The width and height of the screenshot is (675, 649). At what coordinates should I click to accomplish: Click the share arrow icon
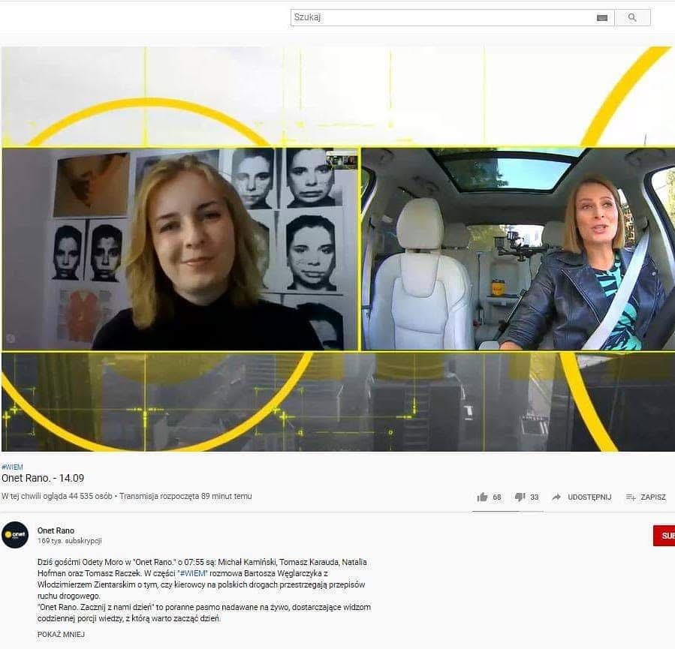point(556,497)
